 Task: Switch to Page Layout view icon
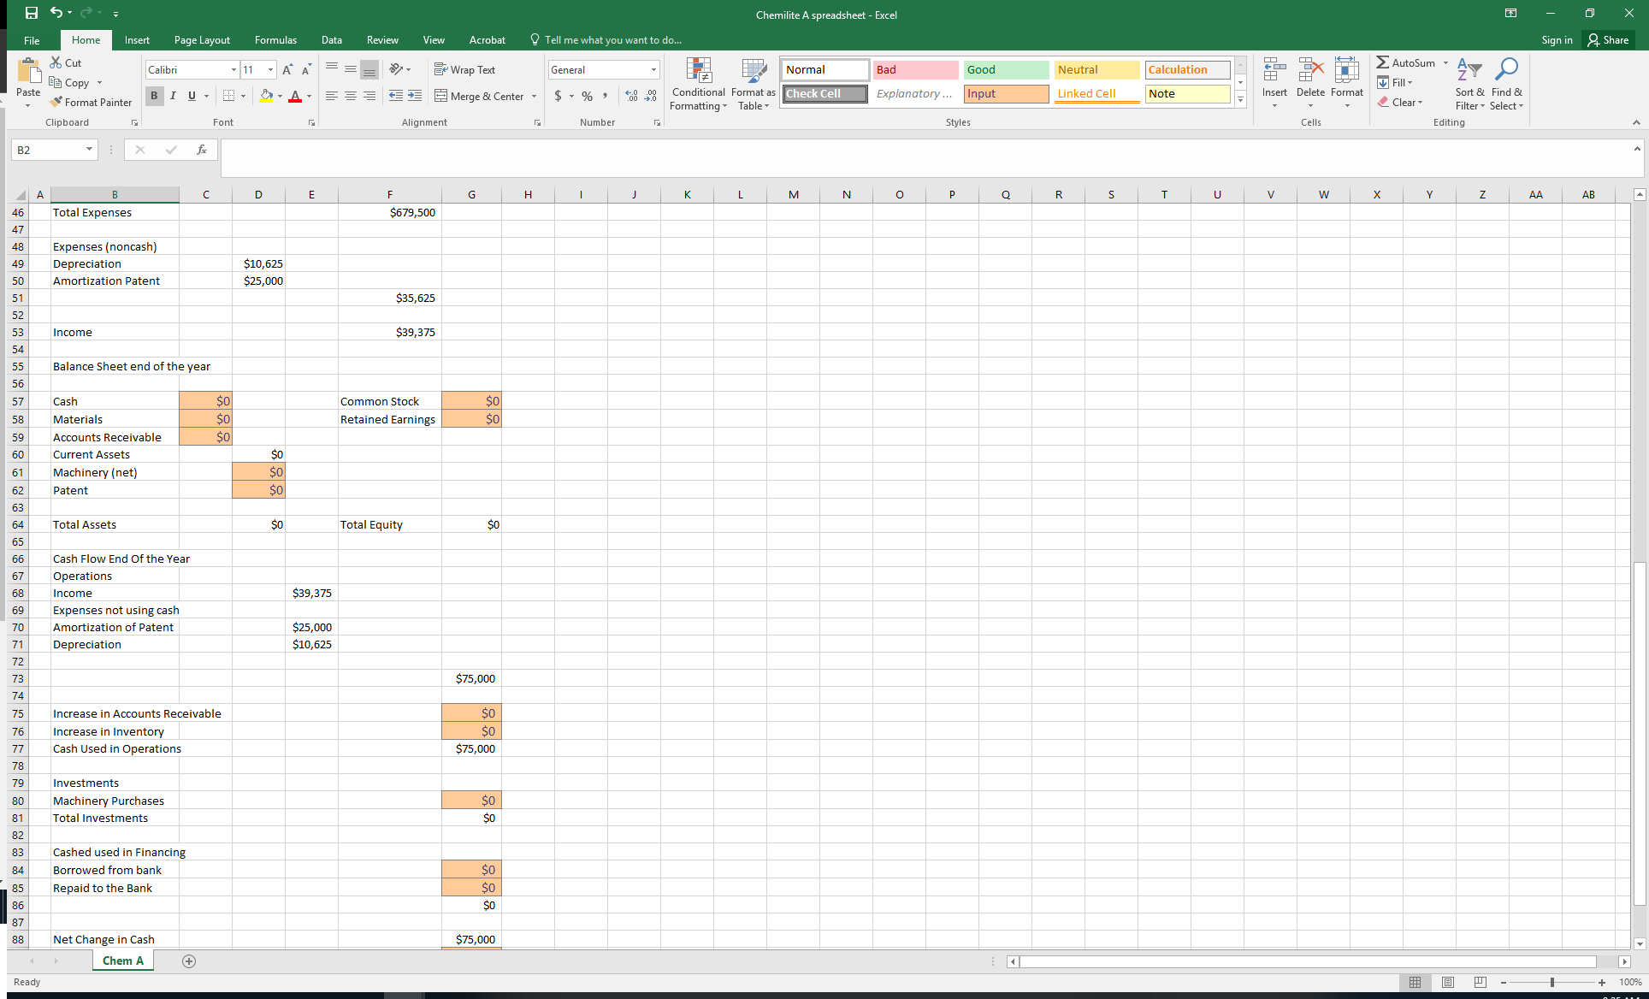tap(1448, 982)
